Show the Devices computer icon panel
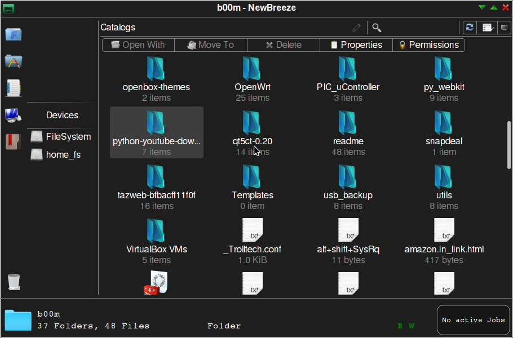513x338 pixels. [x=14, y=115]
